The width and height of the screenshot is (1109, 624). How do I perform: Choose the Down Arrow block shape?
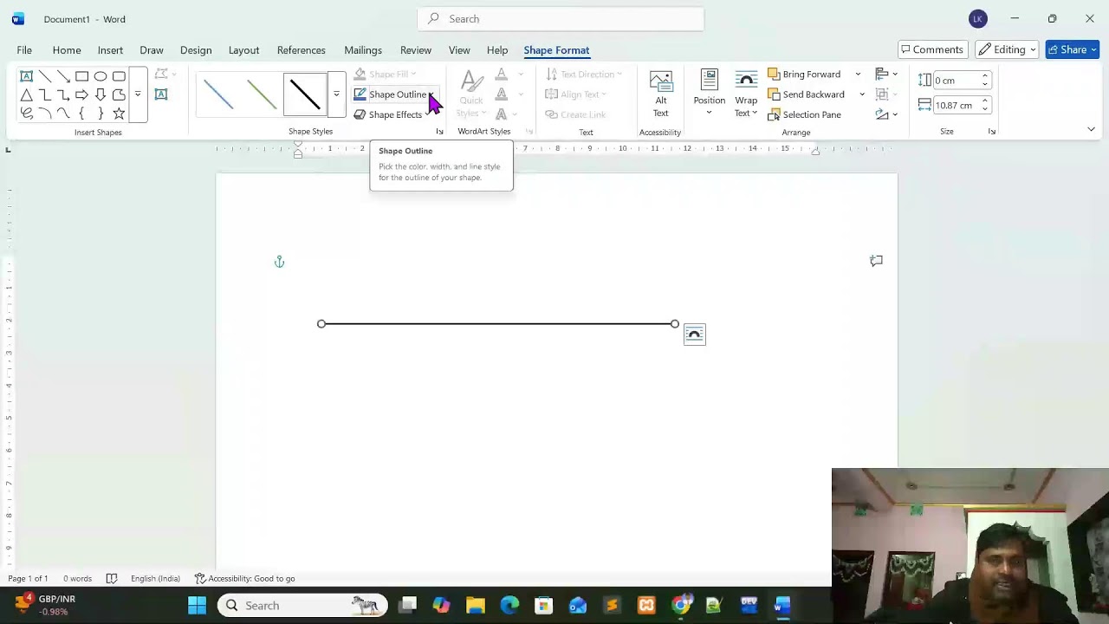coord(101,94)
